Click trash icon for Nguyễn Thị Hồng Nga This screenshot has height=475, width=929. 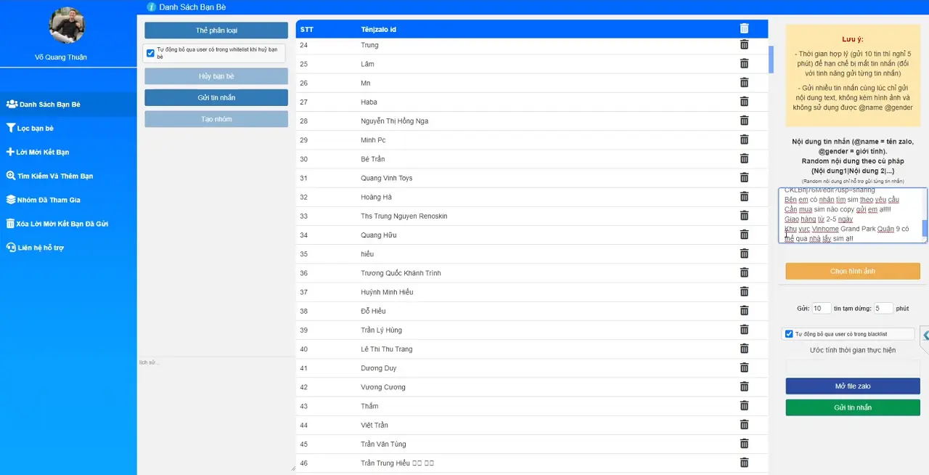[744, 121]
